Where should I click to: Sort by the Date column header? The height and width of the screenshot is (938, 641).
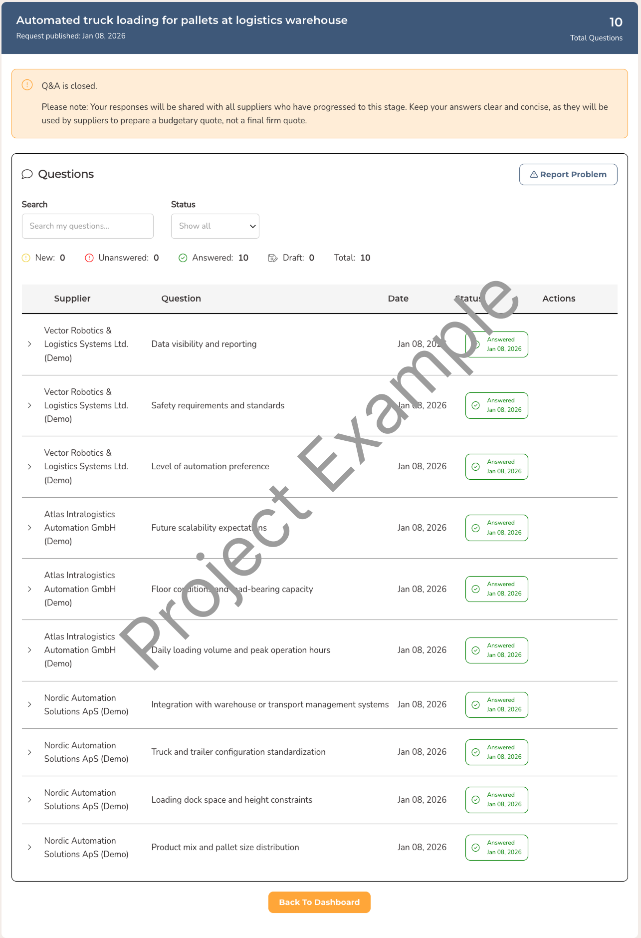click(398, 299)
